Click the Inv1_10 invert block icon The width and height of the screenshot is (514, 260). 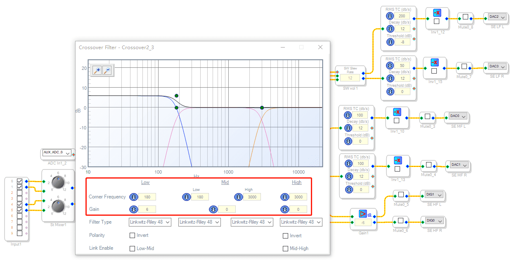point(396,112)
